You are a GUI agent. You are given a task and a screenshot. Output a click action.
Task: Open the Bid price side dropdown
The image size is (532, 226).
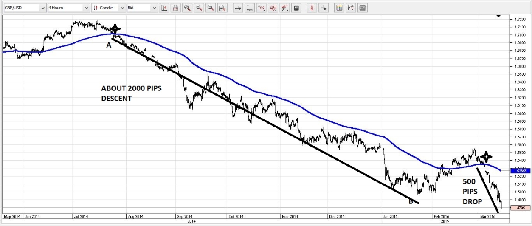click(142, 8)
